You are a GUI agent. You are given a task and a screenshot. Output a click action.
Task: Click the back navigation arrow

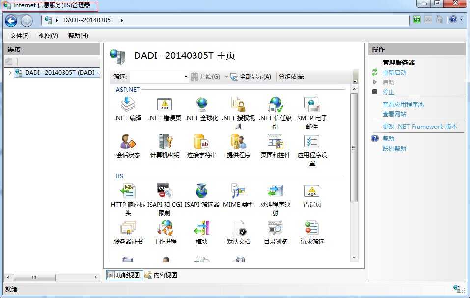(11, 21)
